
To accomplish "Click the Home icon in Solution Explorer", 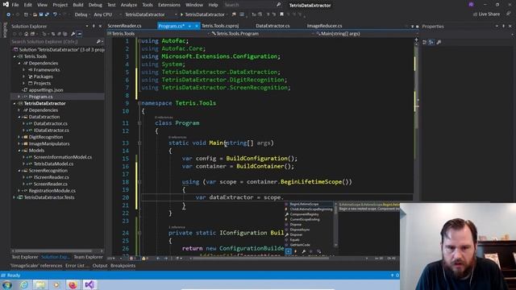I will click(x=27, y=34).
